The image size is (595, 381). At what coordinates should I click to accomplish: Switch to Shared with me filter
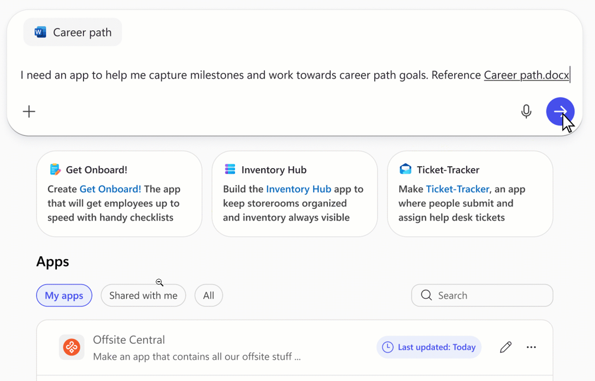pyautogui.click(x=143, y=296)
